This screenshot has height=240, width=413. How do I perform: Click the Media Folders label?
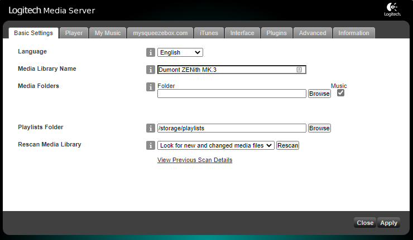(x=39, y=86)
